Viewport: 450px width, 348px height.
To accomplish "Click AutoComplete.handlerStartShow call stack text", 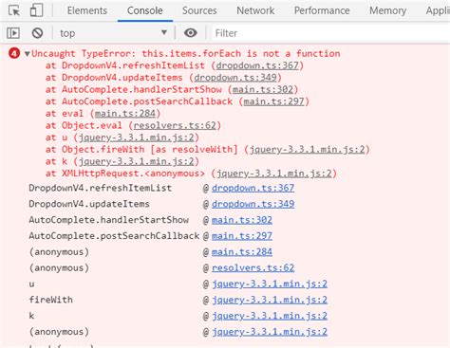I will (108, 220).
